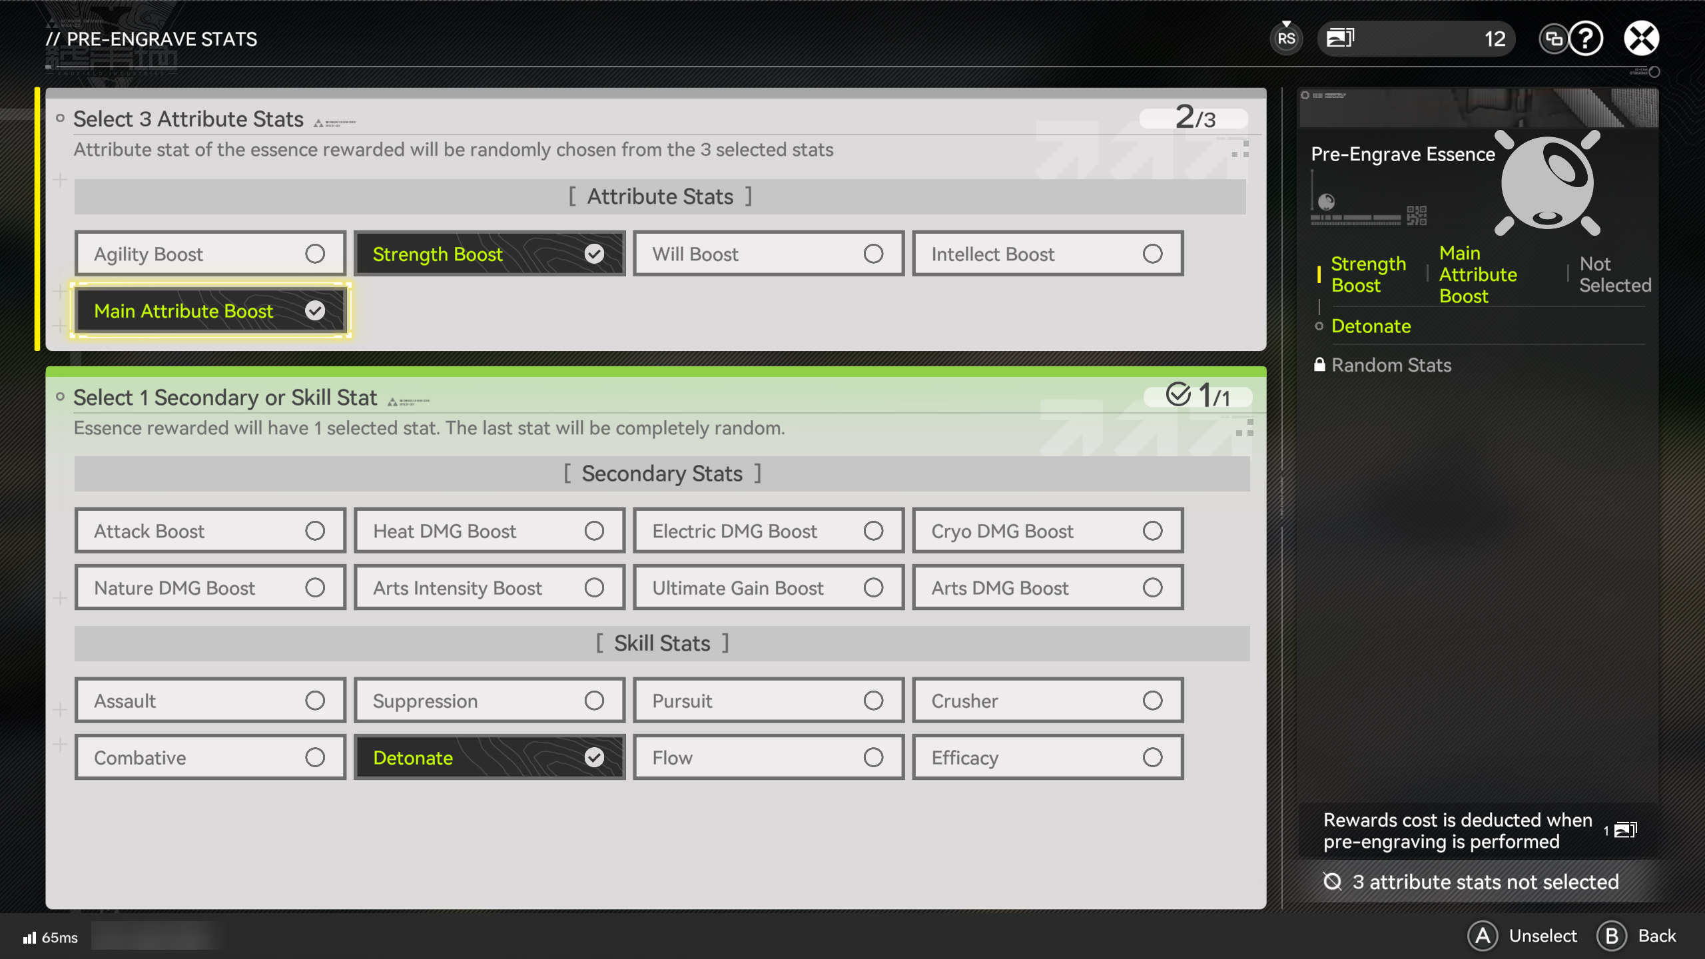Deselect the Detonate skill stat
Image resolution: width=1705 pixels, height=959 pixels.
490,757
